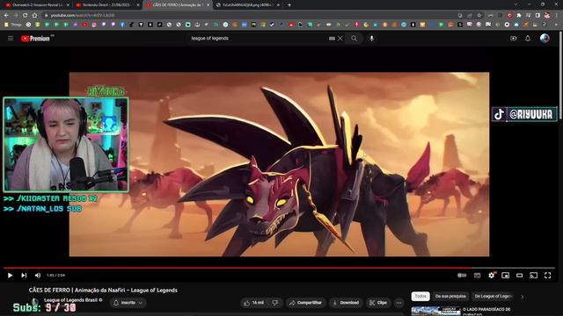Select the Da sua pesquisa chip
The width and height of the screenshot is (563, 316).
(x=450, y=297)
